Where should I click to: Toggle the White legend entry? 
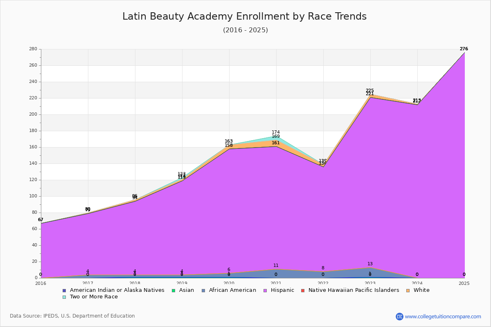tap(418, 290)
